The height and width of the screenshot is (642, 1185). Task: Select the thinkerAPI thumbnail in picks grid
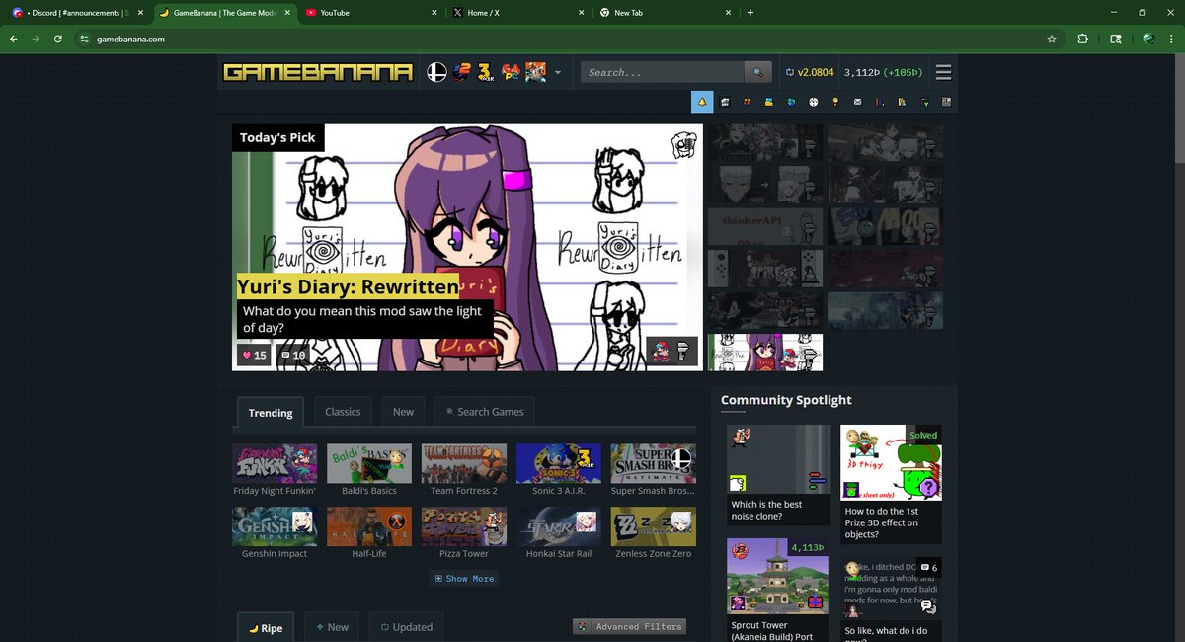[764, 225]
